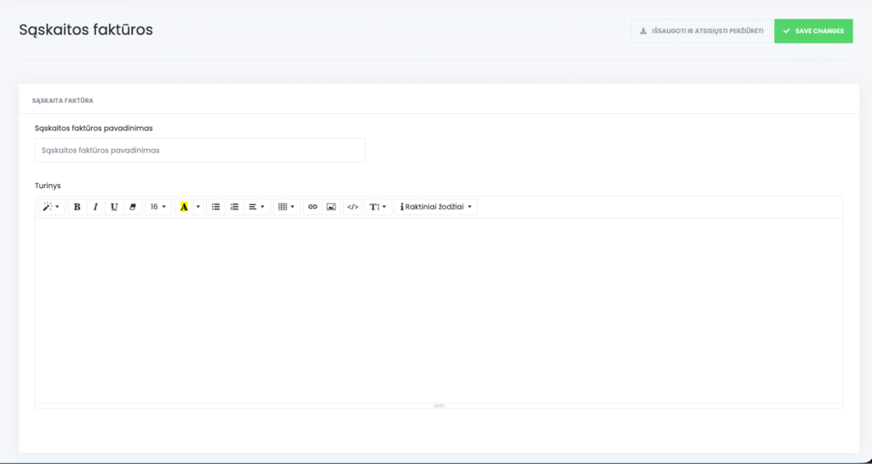
Task: Open the Raktiniai žodžiai keywords menu
Action: (x=436, y=207)
